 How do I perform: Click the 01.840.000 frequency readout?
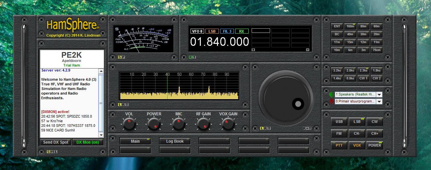pos(219,42)
